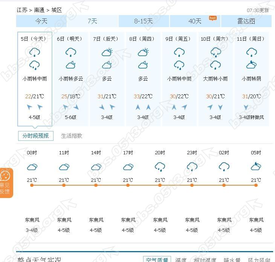Click the 05时 cloudy night icon

[256, 166]
